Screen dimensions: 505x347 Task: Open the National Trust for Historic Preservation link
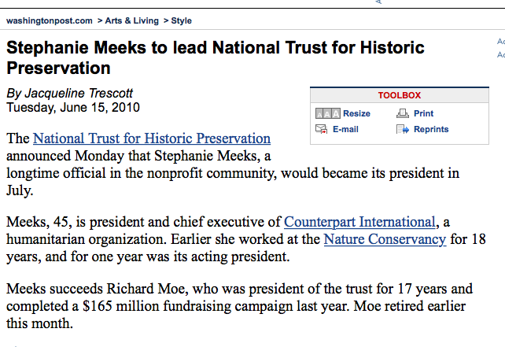[151, 139]
